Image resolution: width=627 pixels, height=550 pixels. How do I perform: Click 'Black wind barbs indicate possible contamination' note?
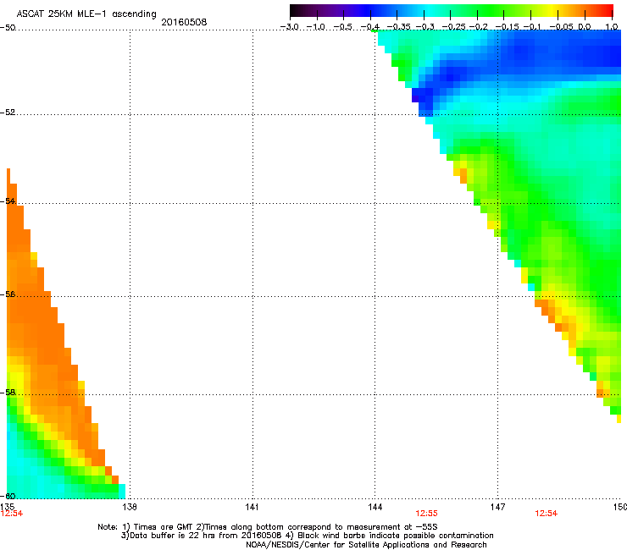396,536
